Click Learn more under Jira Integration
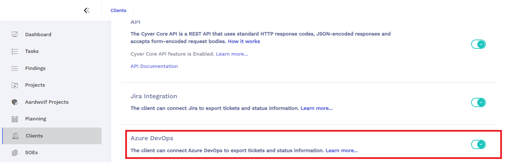This screenshot has height=162, width=505. pos(316,108)
